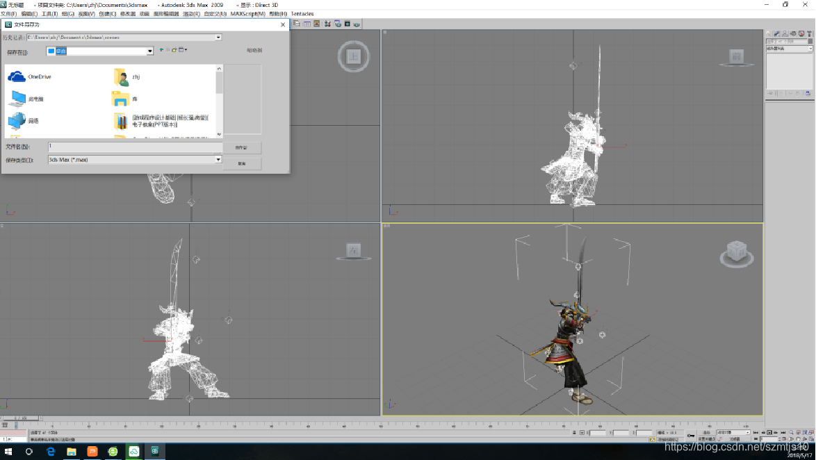Open the Modify tab in command panel

coord(776,33)
